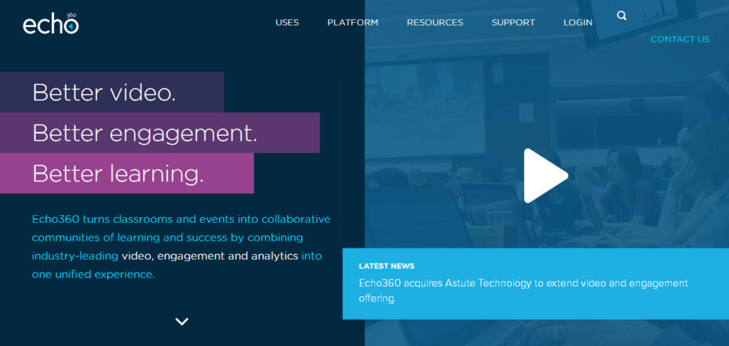Open the PLATFORM menu
Viewport: 729px width, 346px height.
click(x=352, y=22)
